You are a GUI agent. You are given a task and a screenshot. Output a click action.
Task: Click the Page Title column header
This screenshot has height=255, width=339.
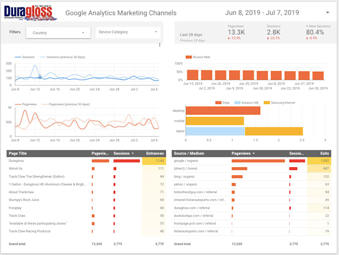pos(18,153)
